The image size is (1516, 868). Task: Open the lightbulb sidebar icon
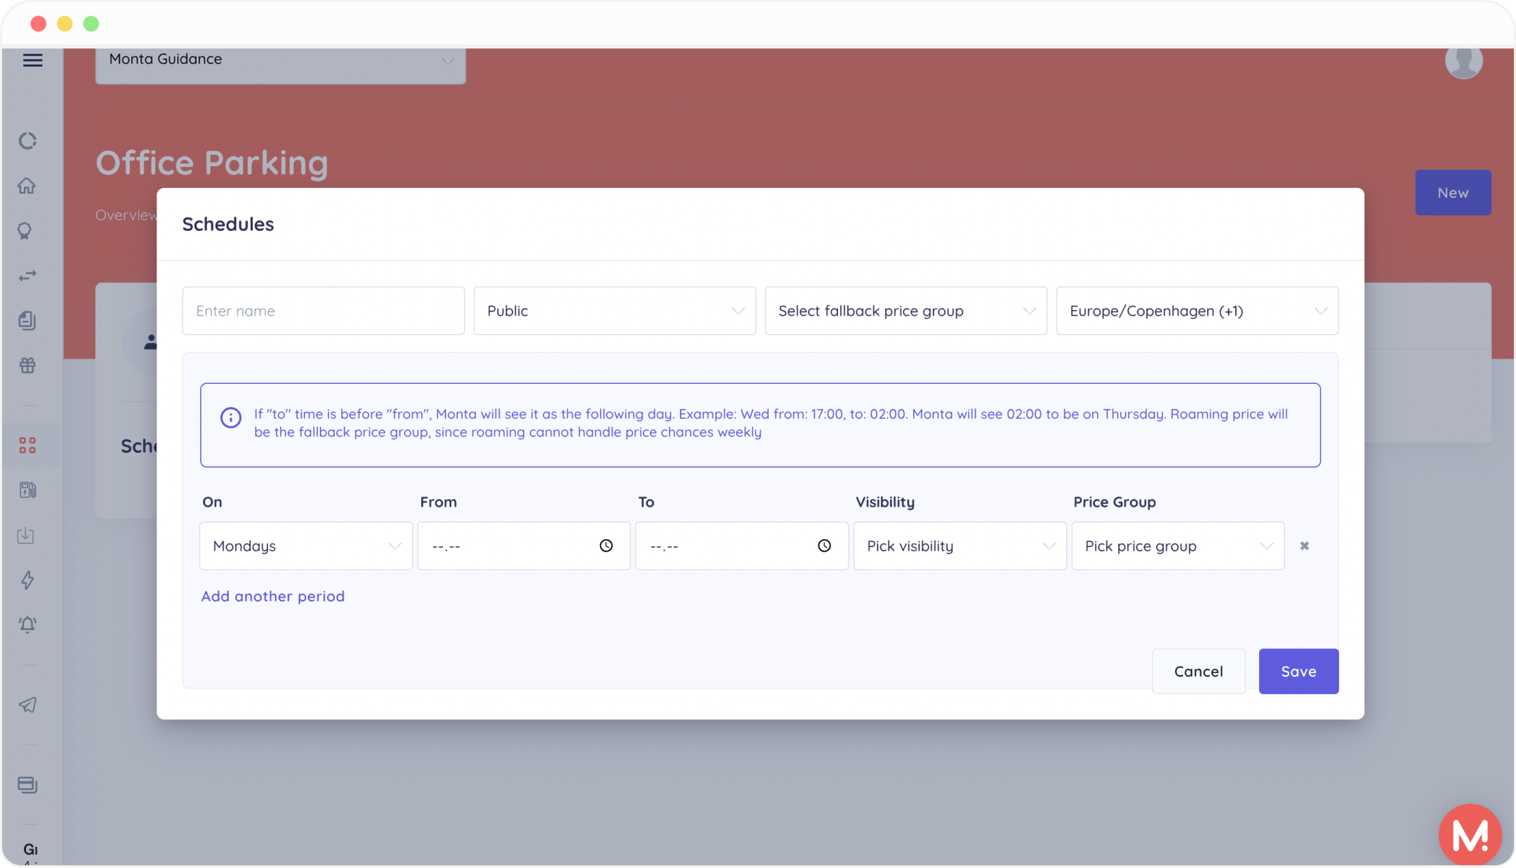[25, 231]
